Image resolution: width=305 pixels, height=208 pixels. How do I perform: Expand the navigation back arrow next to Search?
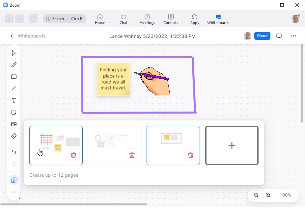tap(9, 19)
